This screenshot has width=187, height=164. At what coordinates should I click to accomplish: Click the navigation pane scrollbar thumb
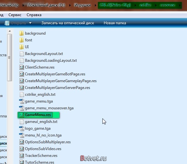click(x=9, y=58)
